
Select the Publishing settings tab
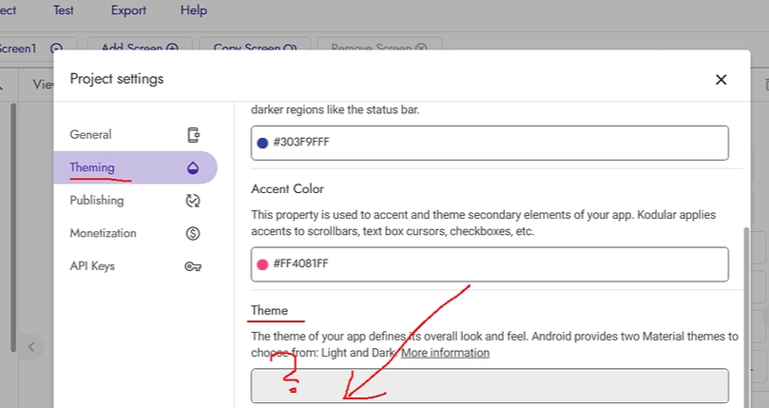pos(96,201)
